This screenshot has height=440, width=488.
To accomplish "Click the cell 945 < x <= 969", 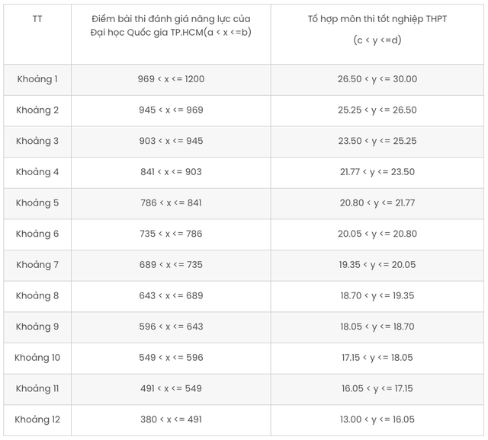I will [x=171, y=110].
